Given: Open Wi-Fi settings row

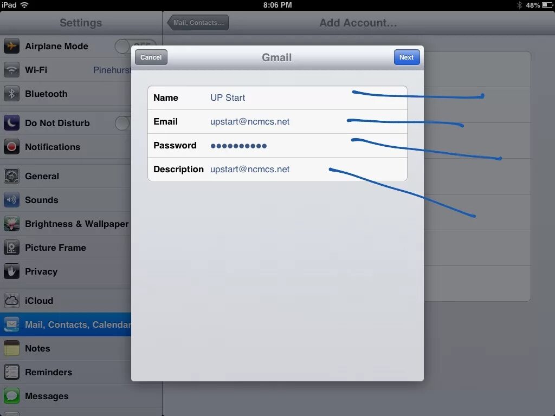Looking at the screenshot, I should click(x=66, y=70).
